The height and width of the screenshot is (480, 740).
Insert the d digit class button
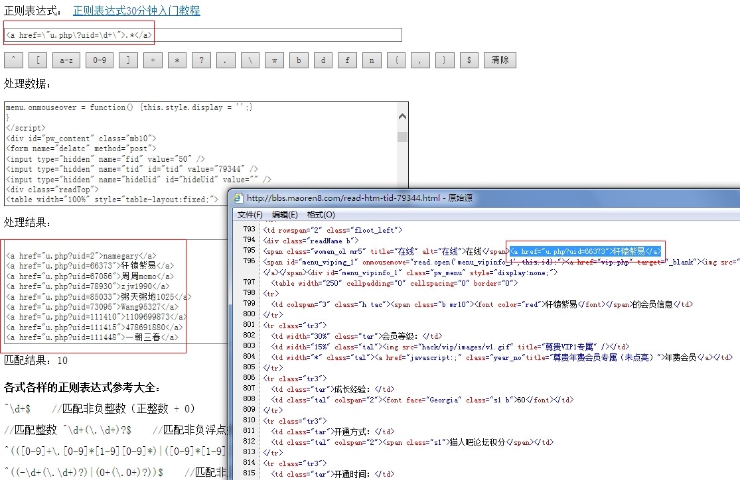pyautogui.click(x=323, y=60)
